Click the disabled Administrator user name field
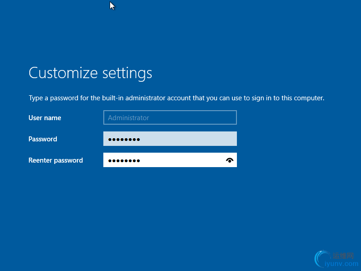Image resolution: width=361 pixels, height=271 pixels. click(170, 117)
